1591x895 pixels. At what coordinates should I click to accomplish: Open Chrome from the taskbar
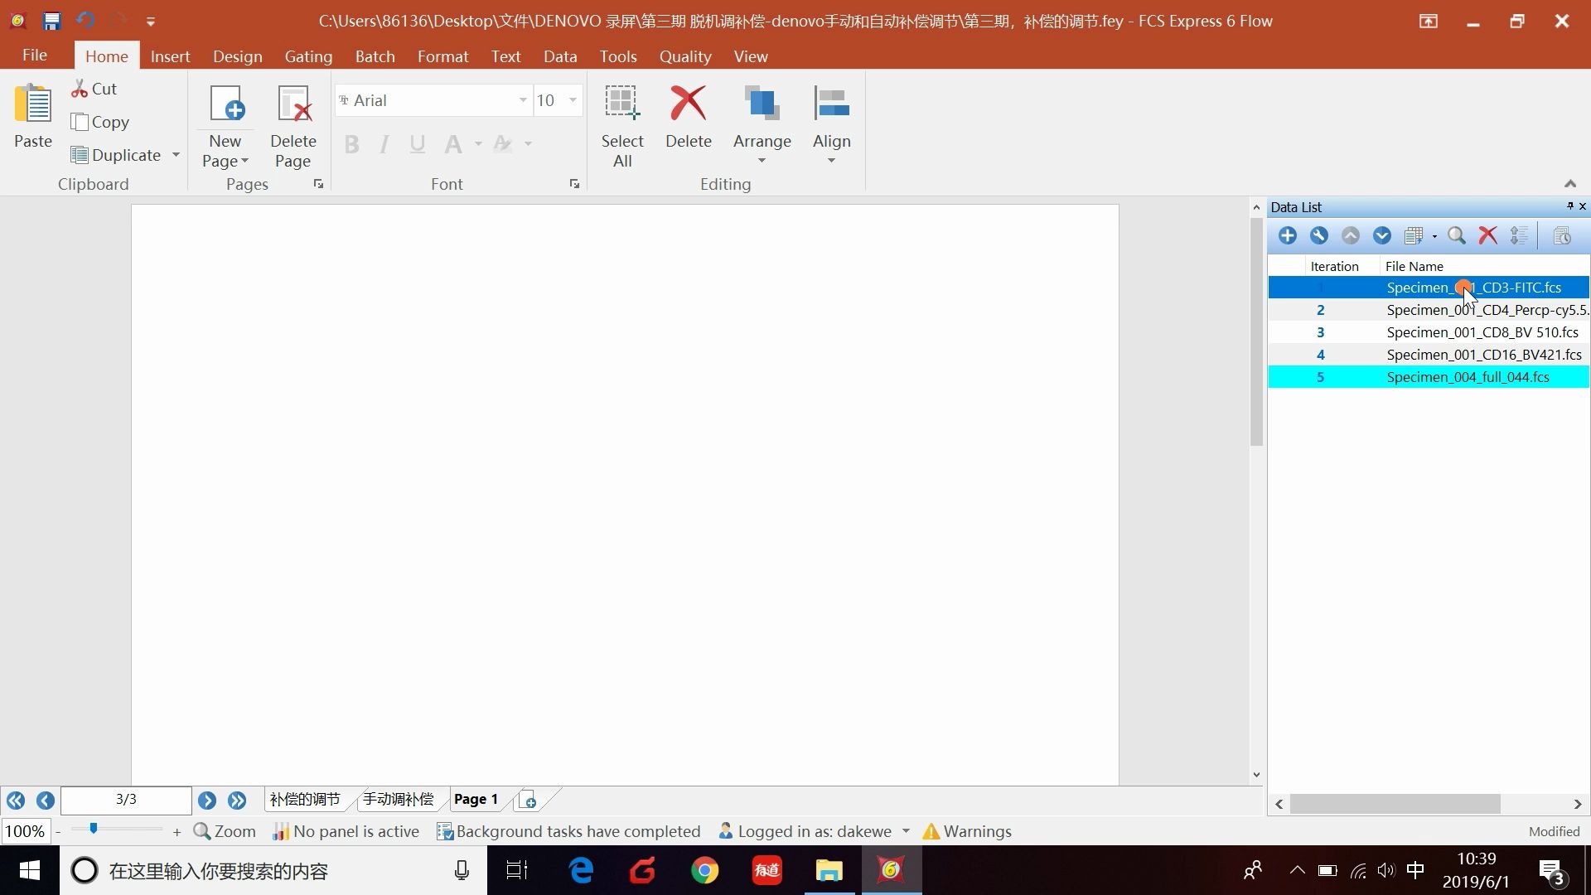point(704,871)
